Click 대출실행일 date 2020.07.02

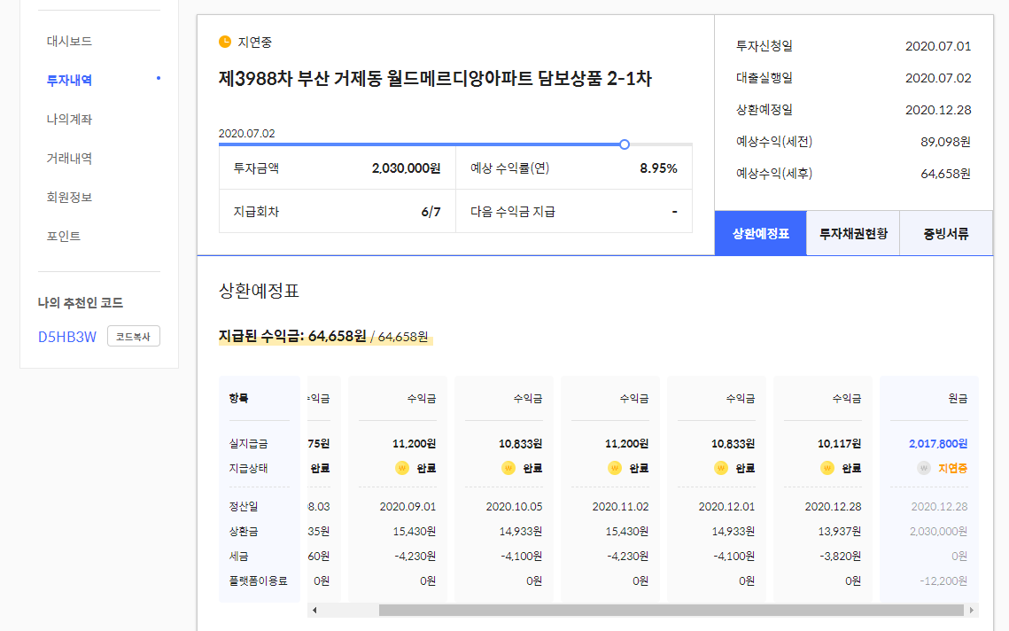pos(937,78)
